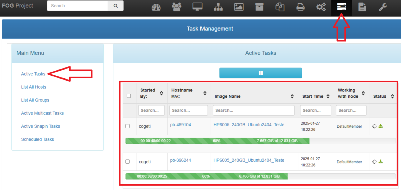Open image link in pb-469104 row
Viewport: 401px width, 190px height.
[249, 125]
